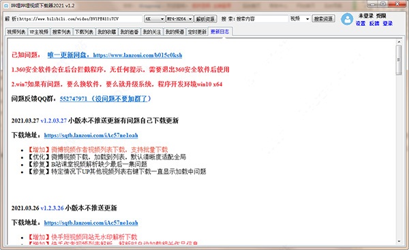
Task: Maximize the downloader window
Action: coord(383,4)
